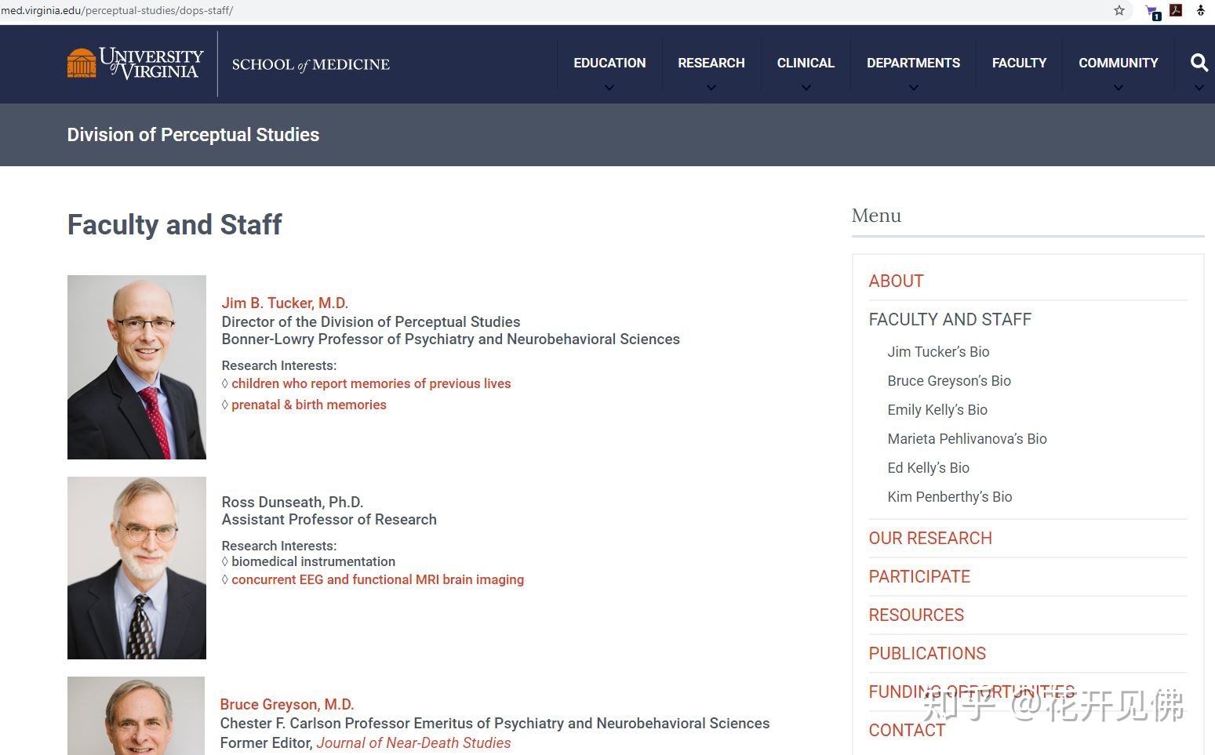Select 'biomedical instrumentation' text
This screenshot has width=1215, height=755.
(313, 561)
